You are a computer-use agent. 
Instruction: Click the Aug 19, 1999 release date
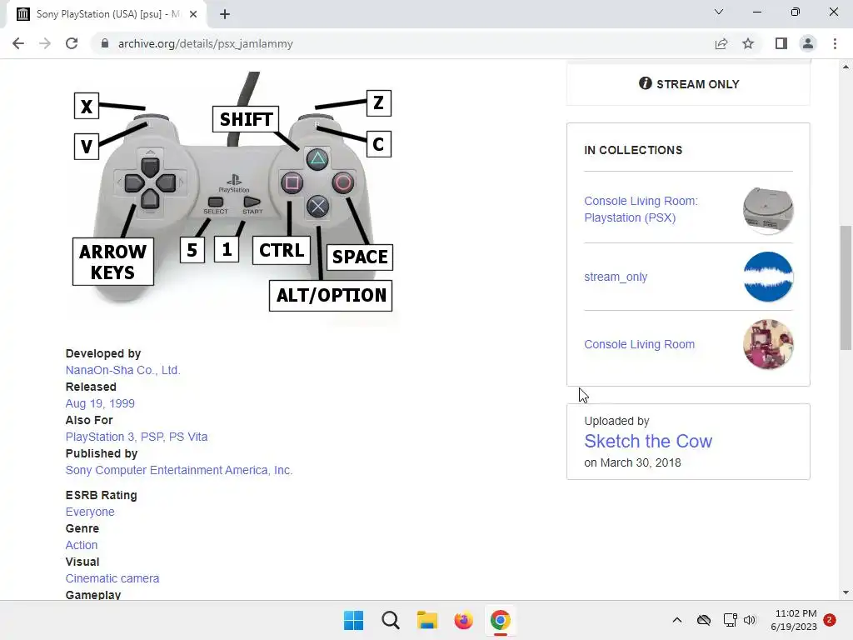click(100, 403)
